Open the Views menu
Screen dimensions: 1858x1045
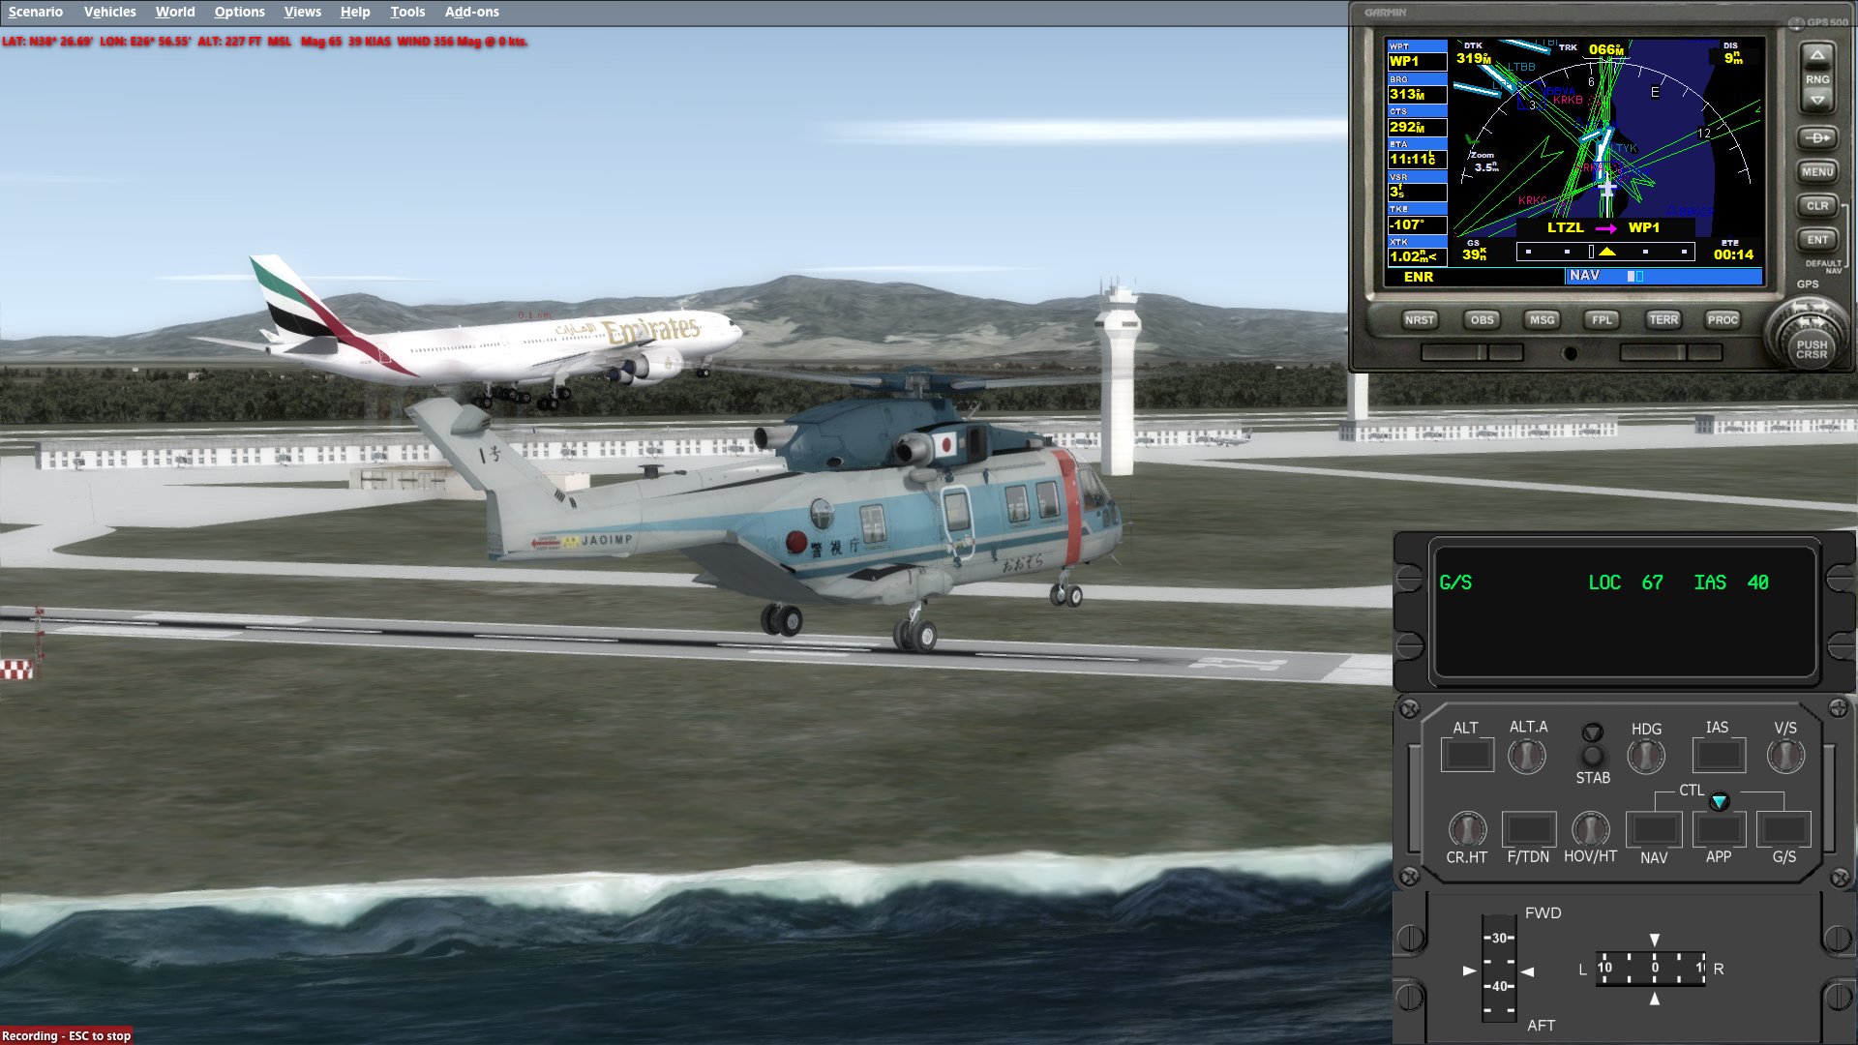(x=302, y=12)
